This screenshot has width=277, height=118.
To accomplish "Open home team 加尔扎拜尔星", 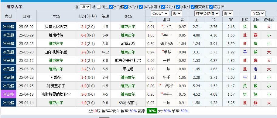I will pyautogui.click(x=56, y=52).
